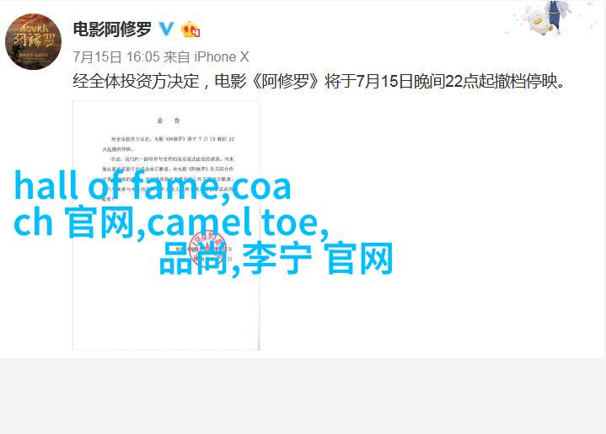Viewport: 606px width, 434px height.
Task: Click the blank lower half of the document
Action: point(166,309)
